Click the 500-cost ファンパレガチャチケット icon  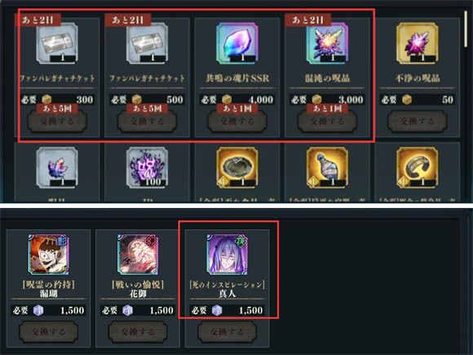pyautogui.click(x=147, y=43)
